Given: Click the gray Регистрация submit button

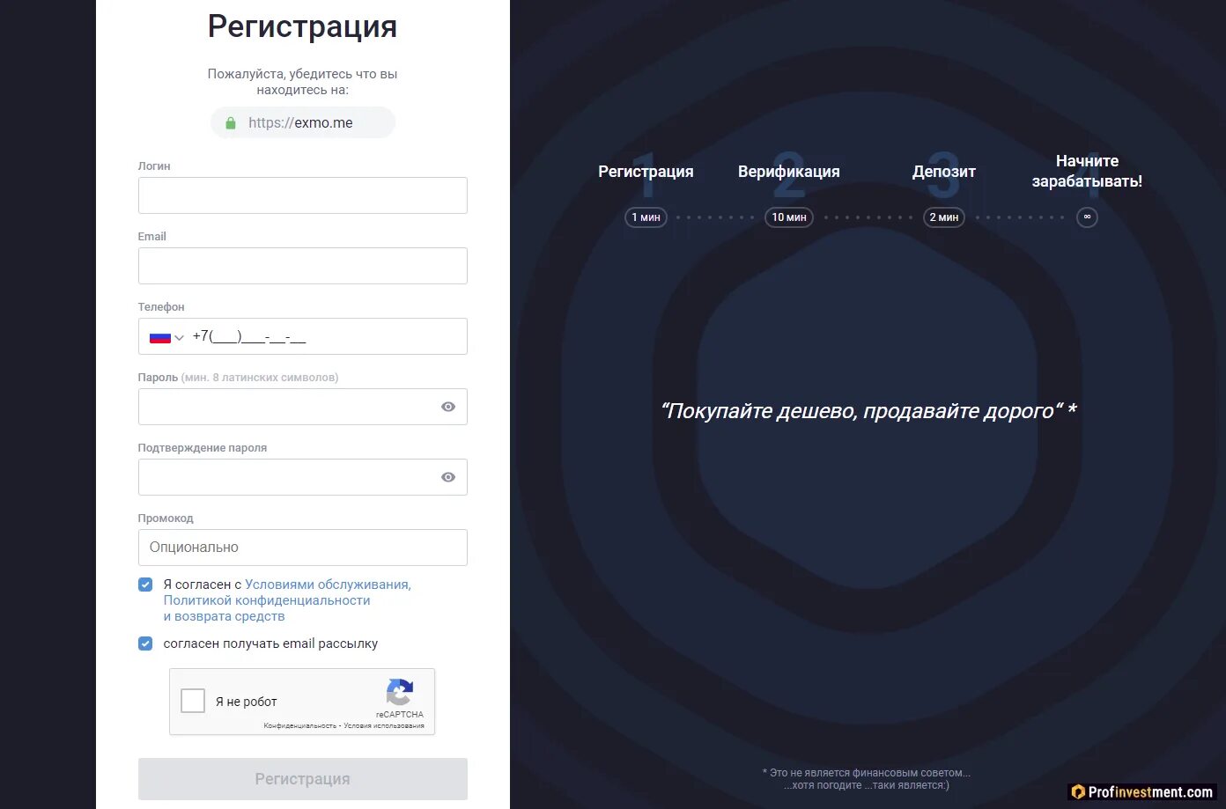Looking at the screenshot, I should coord(302,779).
